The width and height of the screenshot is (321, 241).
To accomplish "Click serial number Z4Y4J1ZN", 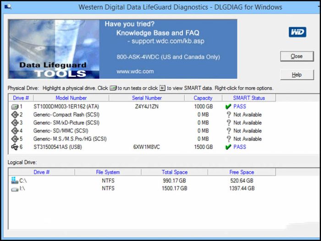I will click(x=147, y=106).
